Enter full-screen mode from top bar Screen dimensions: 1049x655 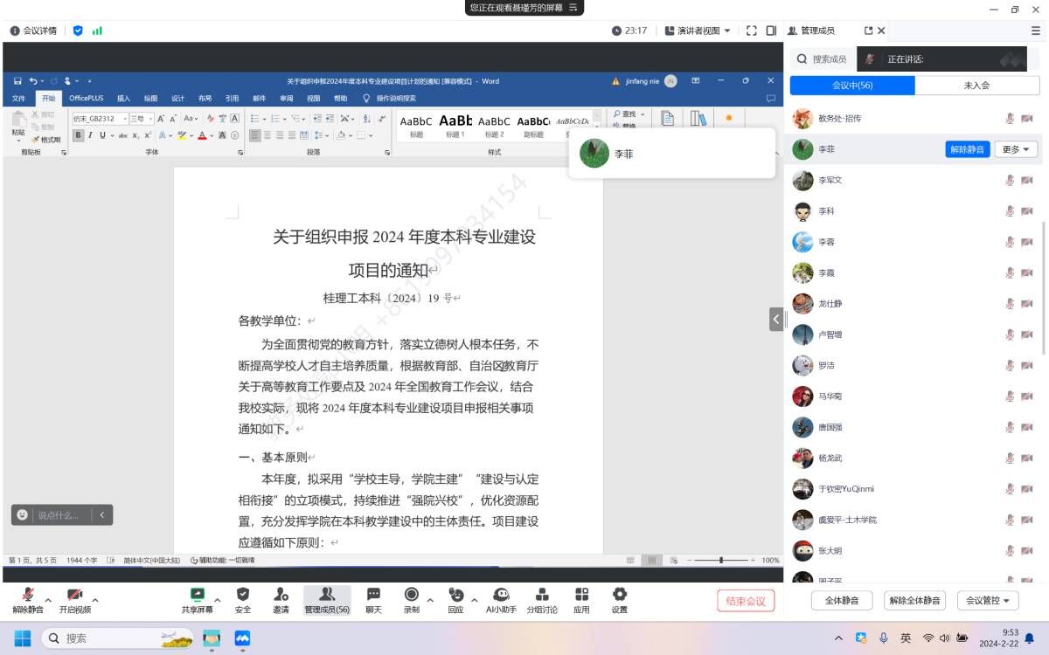point(751,31)
